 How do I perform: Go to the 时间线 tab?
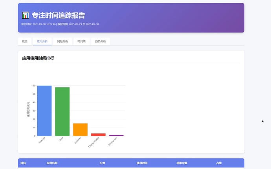coord(81,41)
